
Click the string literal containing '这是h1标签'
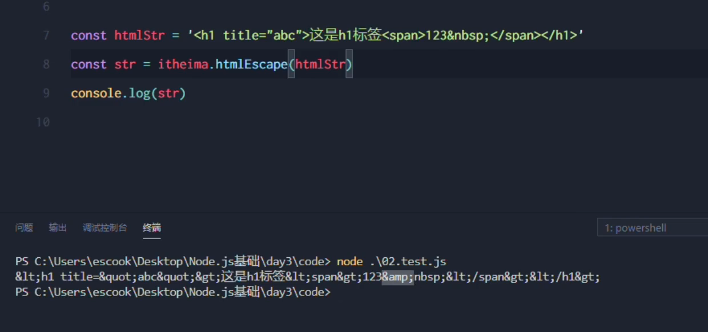[x=386, y=35]
